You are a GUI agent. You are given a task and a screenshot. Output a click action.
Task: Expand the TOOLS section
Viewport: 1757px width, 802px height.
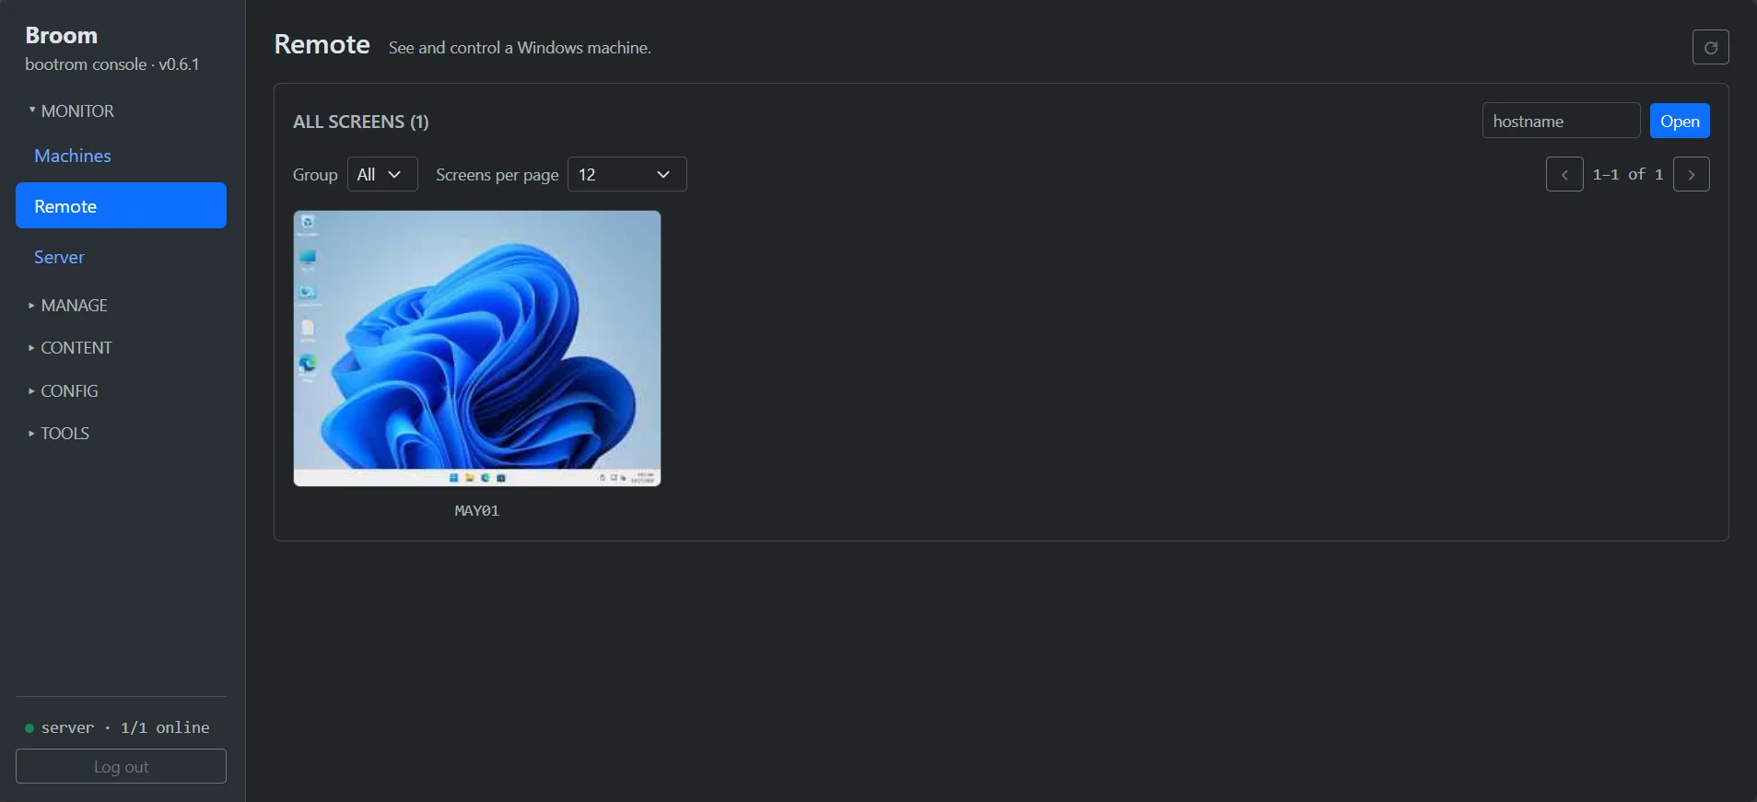point(59,434)
